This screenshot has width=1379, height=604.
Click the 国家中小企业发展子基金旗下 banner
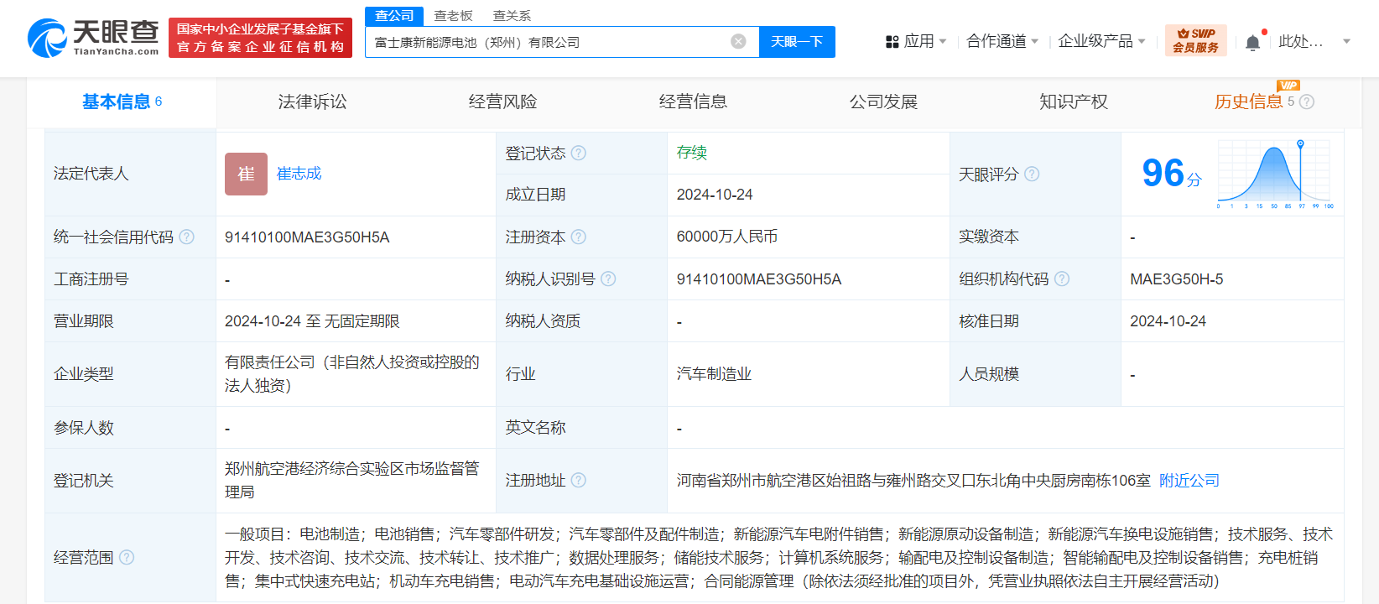(x=260, y=38)
